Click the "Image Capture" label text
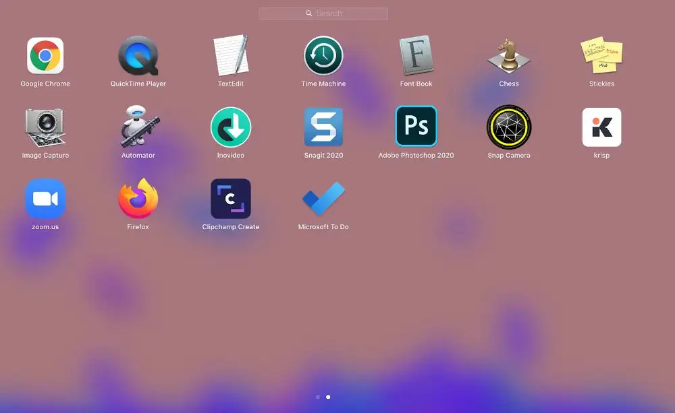This screenshot has height=413, width=675. 45,156
